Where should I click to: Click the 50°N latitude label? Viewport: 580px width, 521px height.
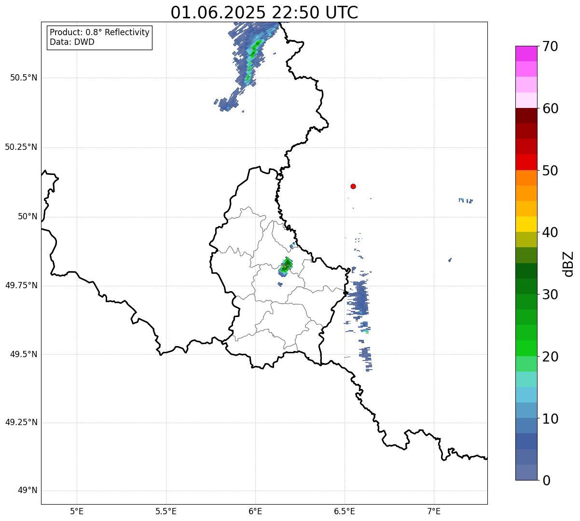pyautogui.click(x=28, y=216)
